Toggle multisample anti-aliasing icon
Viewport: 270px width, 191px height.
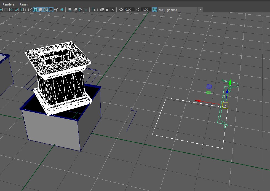(x=80, y=10)
